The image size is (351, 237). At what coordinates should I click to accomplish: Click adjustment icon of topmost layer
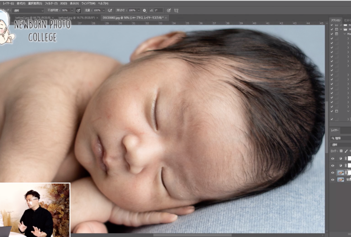pyautogui.click(x=341, y=158)
